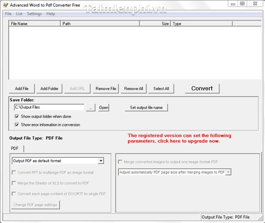Click the app icon in the title bar
Image resolution: width=265 pixels, height=223 pixels.
click(x=5, y=5)
